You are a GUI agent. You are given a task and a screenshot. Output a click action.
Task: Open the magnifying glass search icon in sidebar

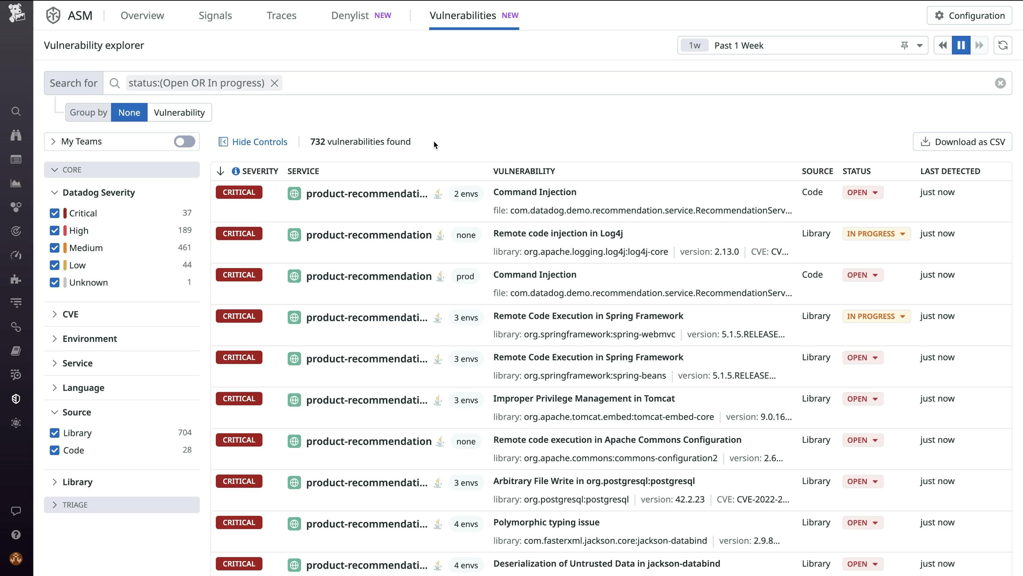click(16, 112)
